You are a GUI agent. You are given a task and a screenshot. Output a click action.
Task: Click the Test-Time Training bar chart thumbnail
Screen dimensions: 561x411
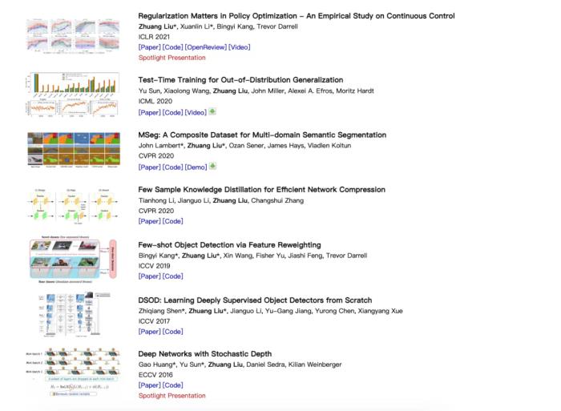pos(73,94)
